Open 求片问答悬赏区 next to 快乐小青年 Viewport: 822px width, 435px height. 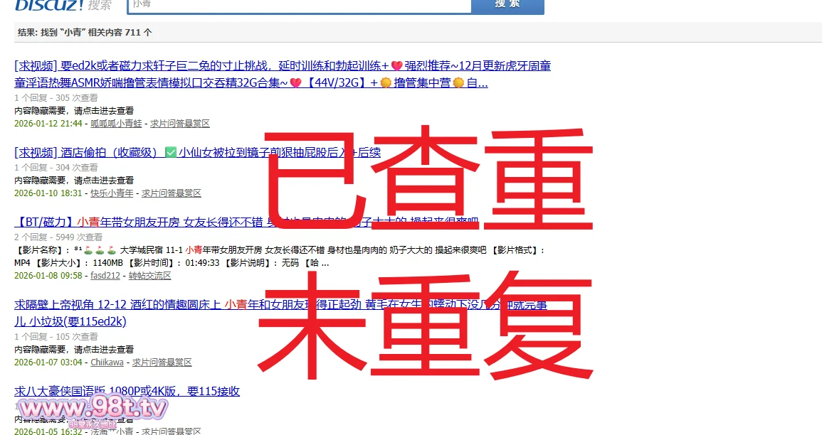point(172,193)
